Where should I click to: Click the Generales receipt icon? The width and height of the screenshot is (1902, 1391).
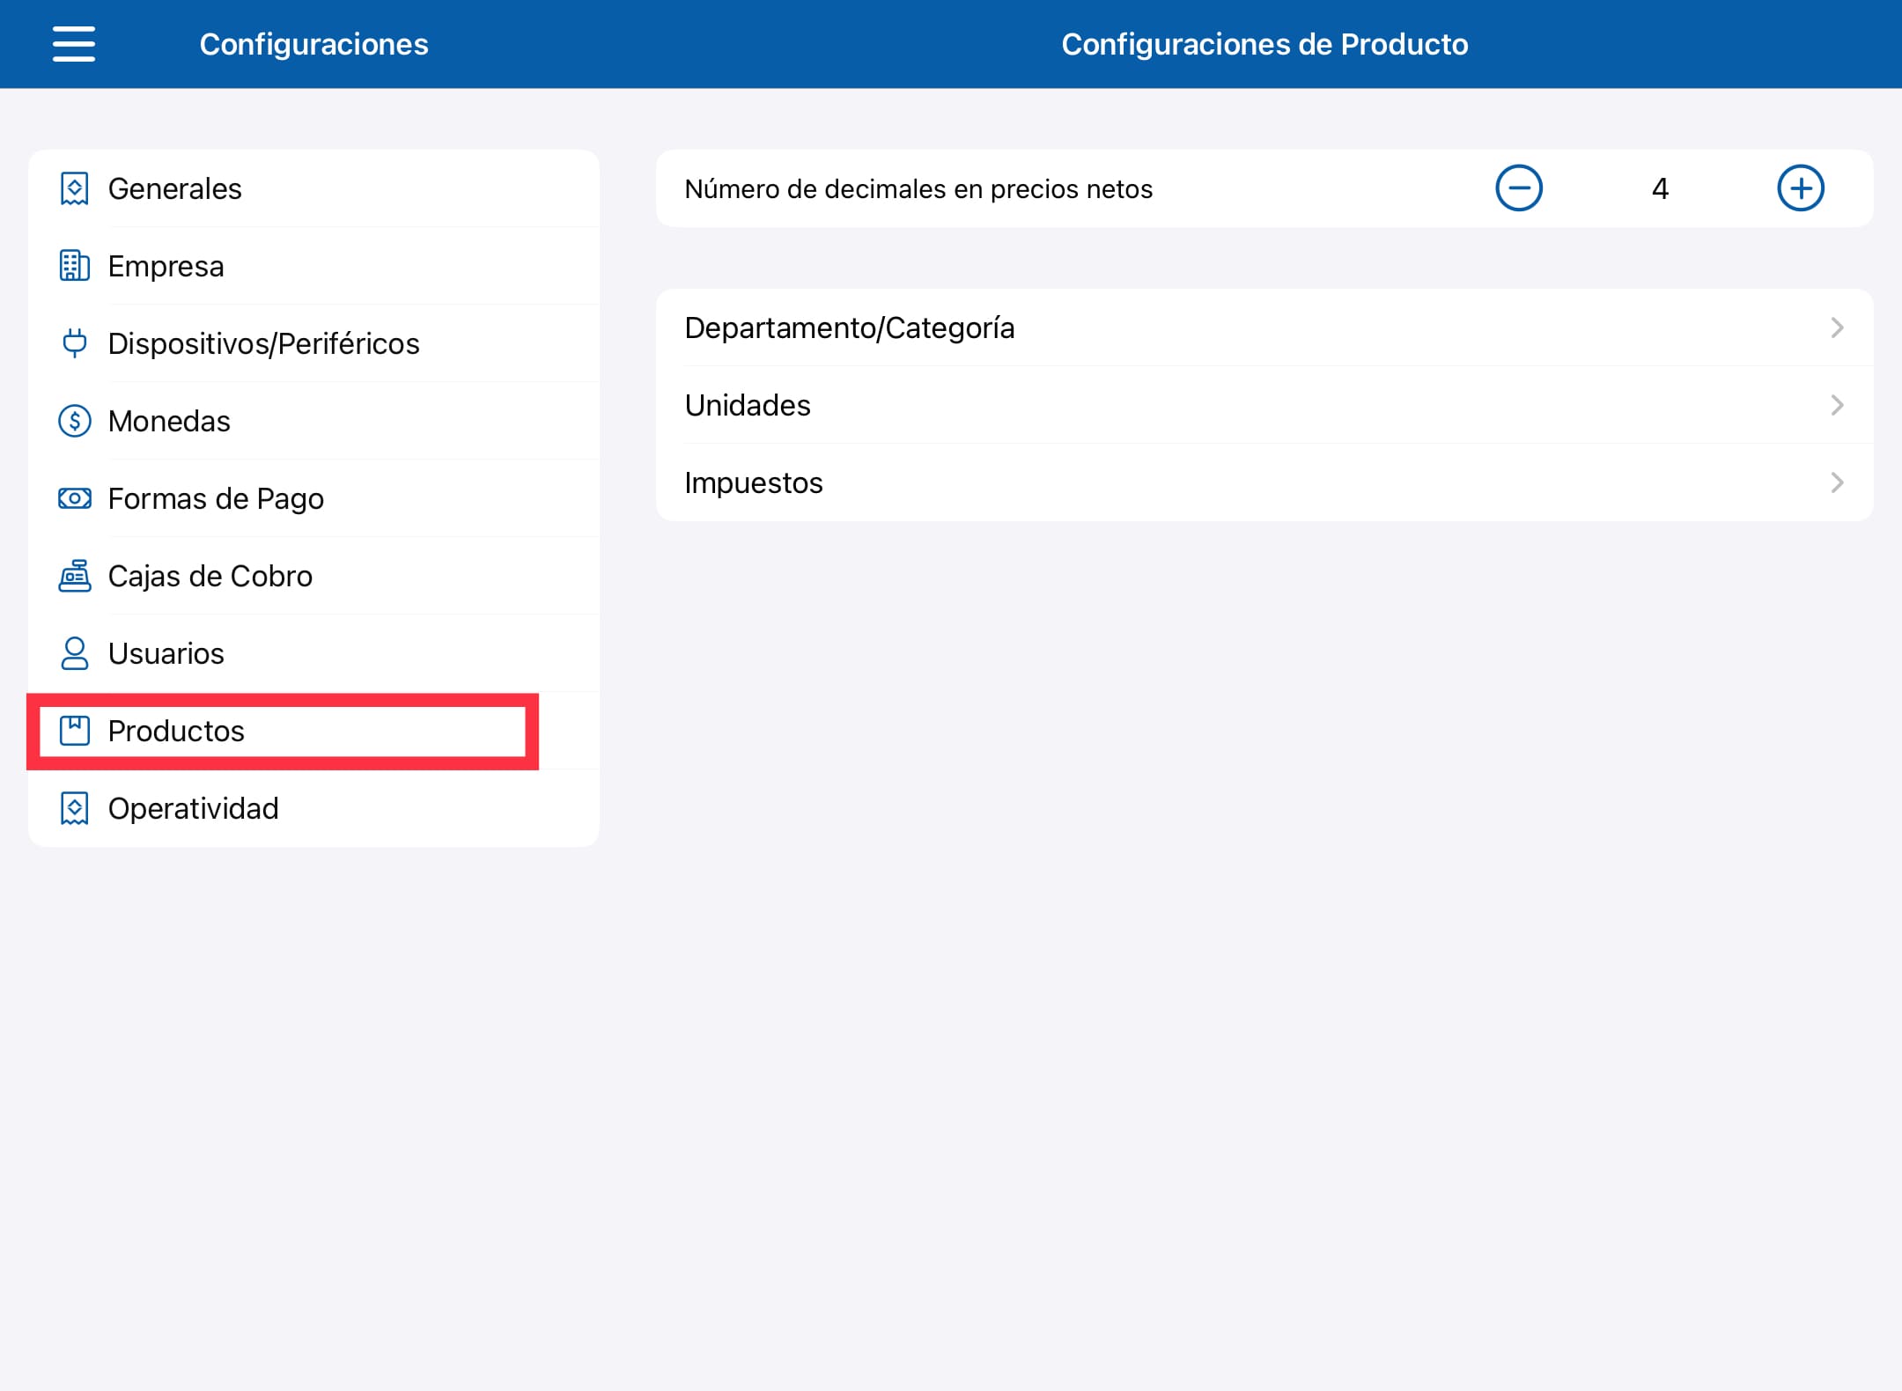point(75,188)
